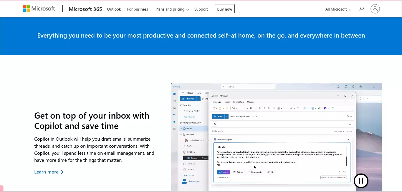Open the account sign-in avatar
Image resolution: width=402 pixels, height=192 pixels.
pos(375,9)
